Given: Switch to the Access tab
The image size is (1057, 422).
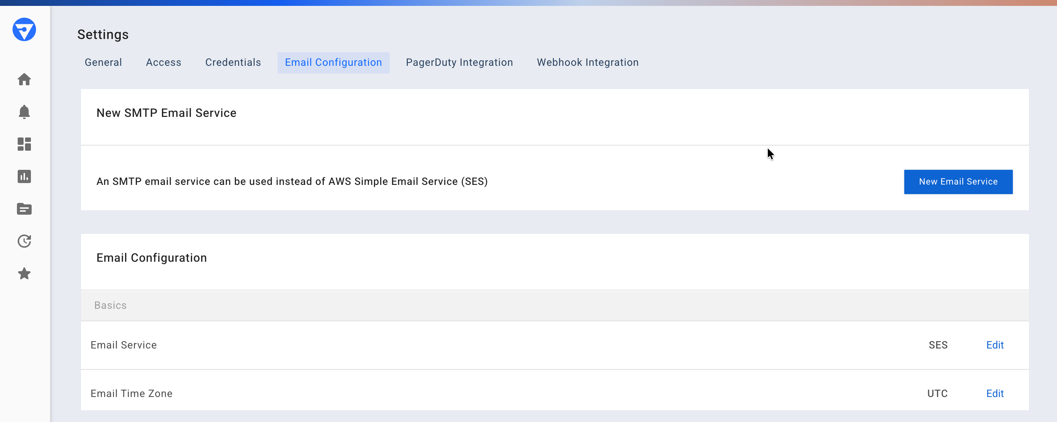Looking at the screenshot, I should tap(163, 62).
